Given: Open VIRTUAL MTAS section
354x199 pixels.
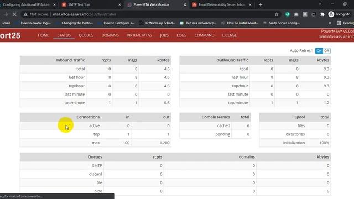Looking at the screenshot, I should [139, 35].
